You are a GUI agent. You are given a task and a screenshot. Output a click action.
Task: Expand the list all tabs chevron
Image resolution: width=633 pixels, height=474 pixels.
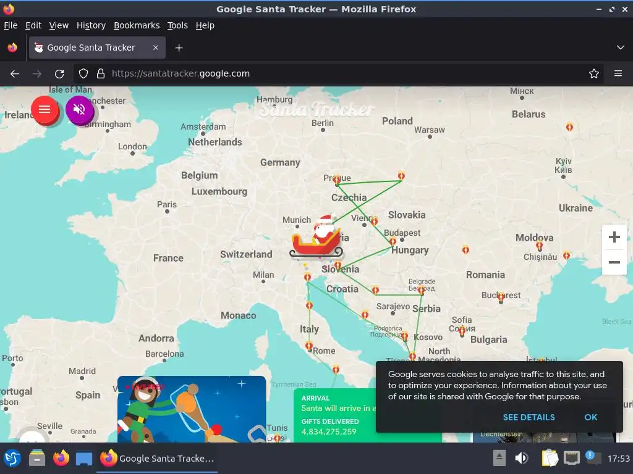(621, 48)
